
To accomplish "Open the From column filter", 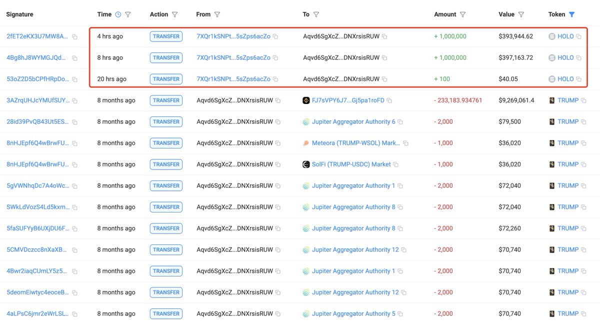I will pos(217,14).
